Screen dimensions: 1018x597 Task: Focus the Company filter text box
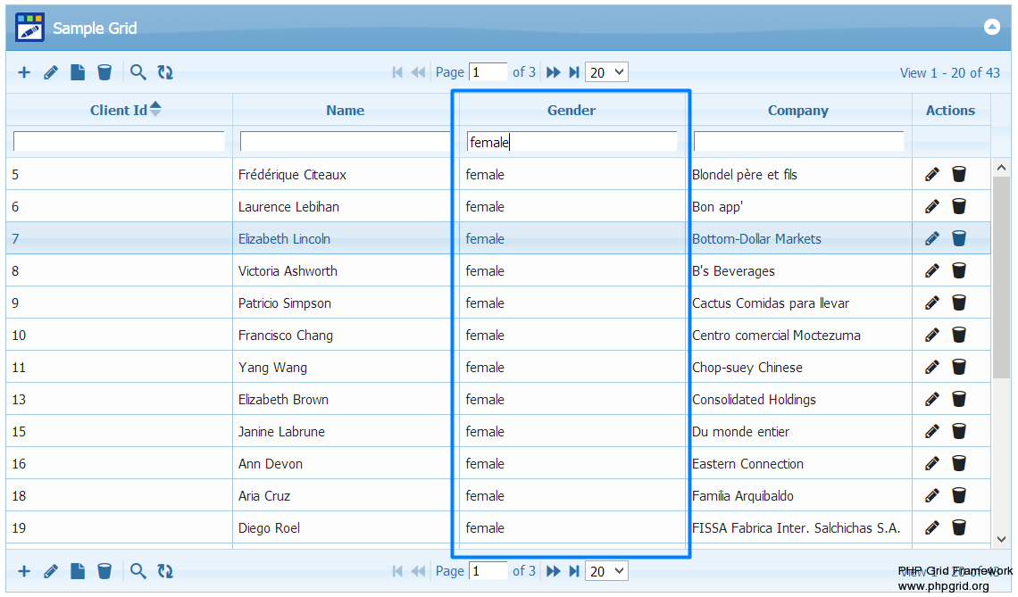pos(798,142)
